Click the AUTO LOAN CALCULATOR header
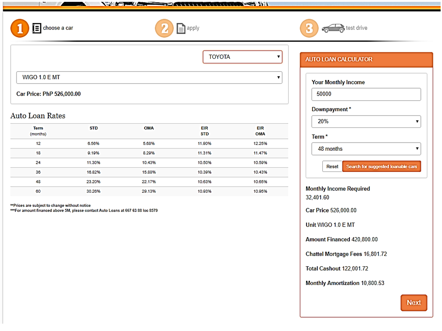This screenshot has width=442, height=331. click(366, 59)
